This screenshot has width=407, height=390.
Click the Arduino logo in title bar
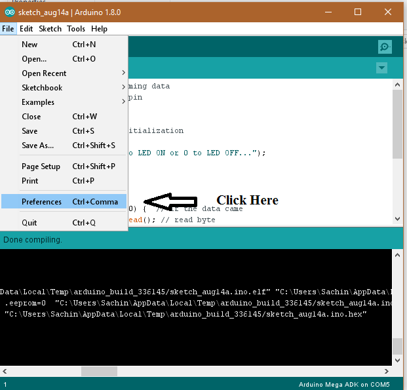tap(10, 12)
